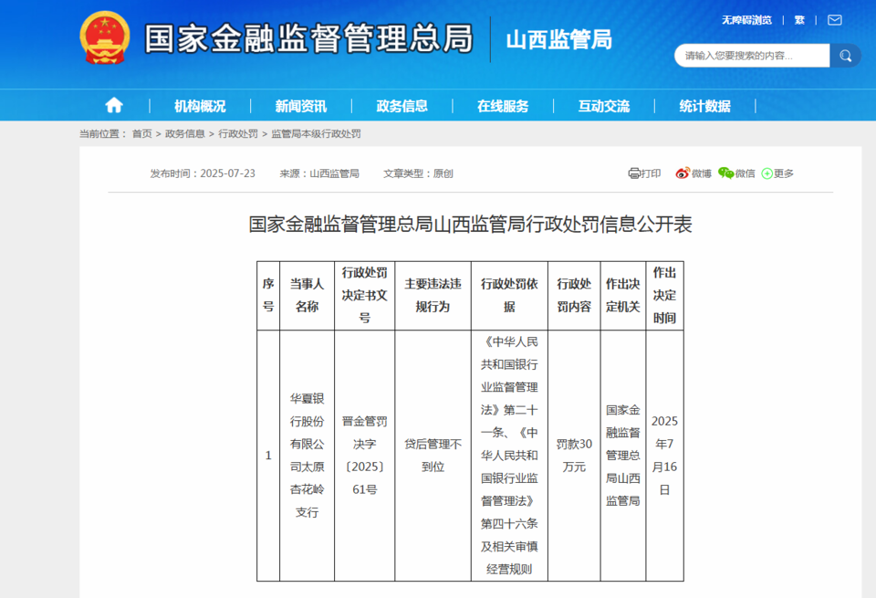The height and width of the screenshot is (598, 876).
Task: Share via the Weibo icon
Action: coord(683,173)
